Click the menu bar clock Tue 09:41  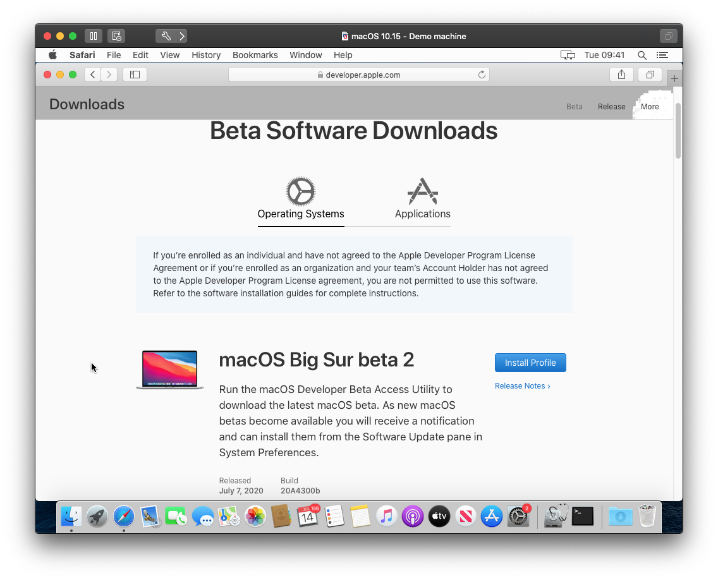604,55
